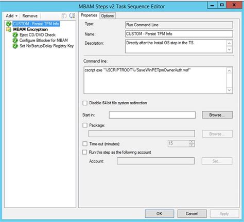Click the move step down icon
This screenshot has height=222, width=244.
pos(72,16)
